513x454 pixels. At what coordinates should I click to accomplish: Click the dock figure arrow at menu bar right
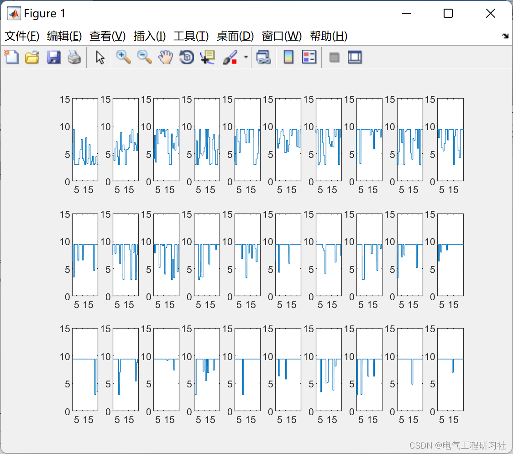505,36
